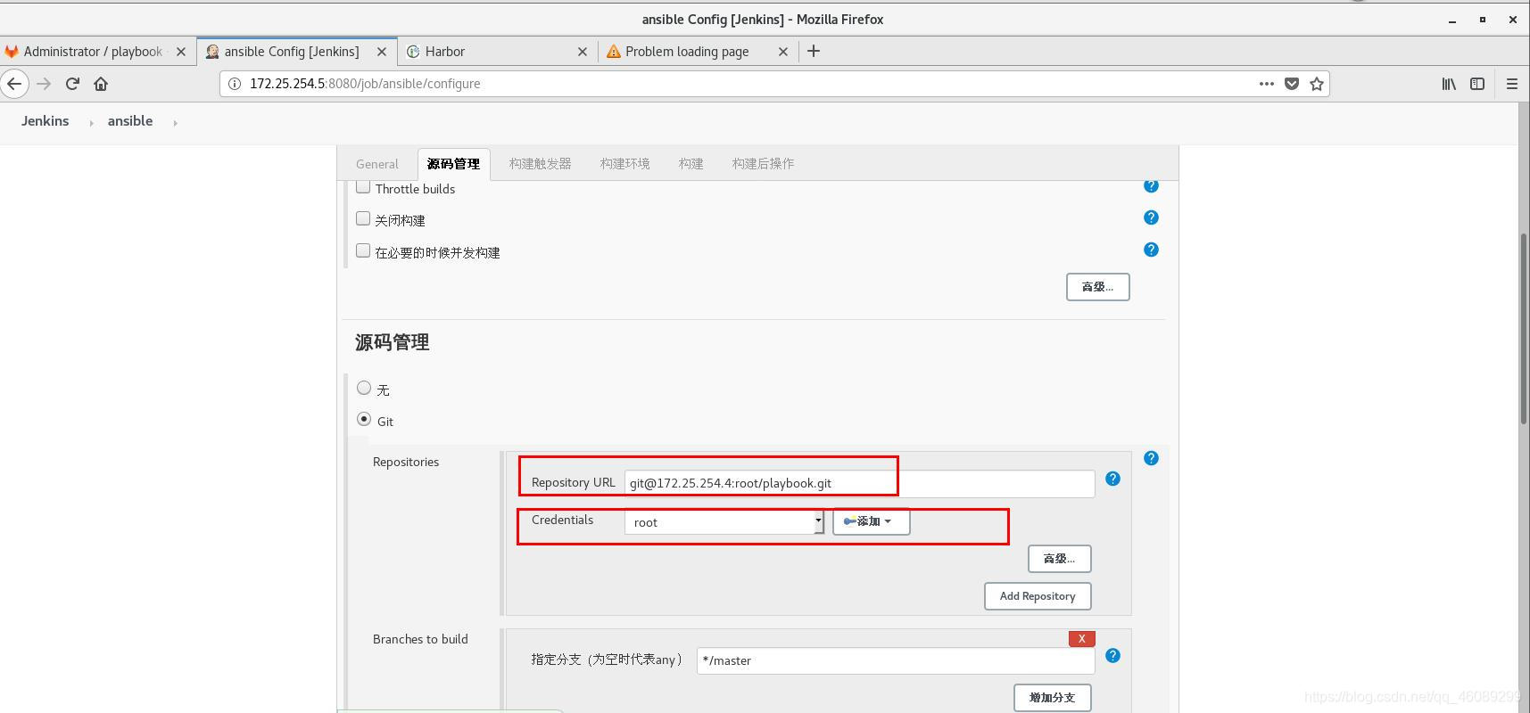This screenshot has width=1530, height=713.
Task: Select the 无 source control radio
Action: (x=364, y=388)
